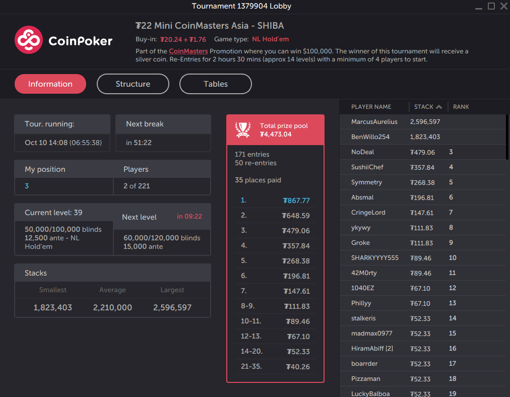Screen dimensions: 510x397
Task: Click the 35 places paid text
Action: pyautogui.click(x=258, y=180)
